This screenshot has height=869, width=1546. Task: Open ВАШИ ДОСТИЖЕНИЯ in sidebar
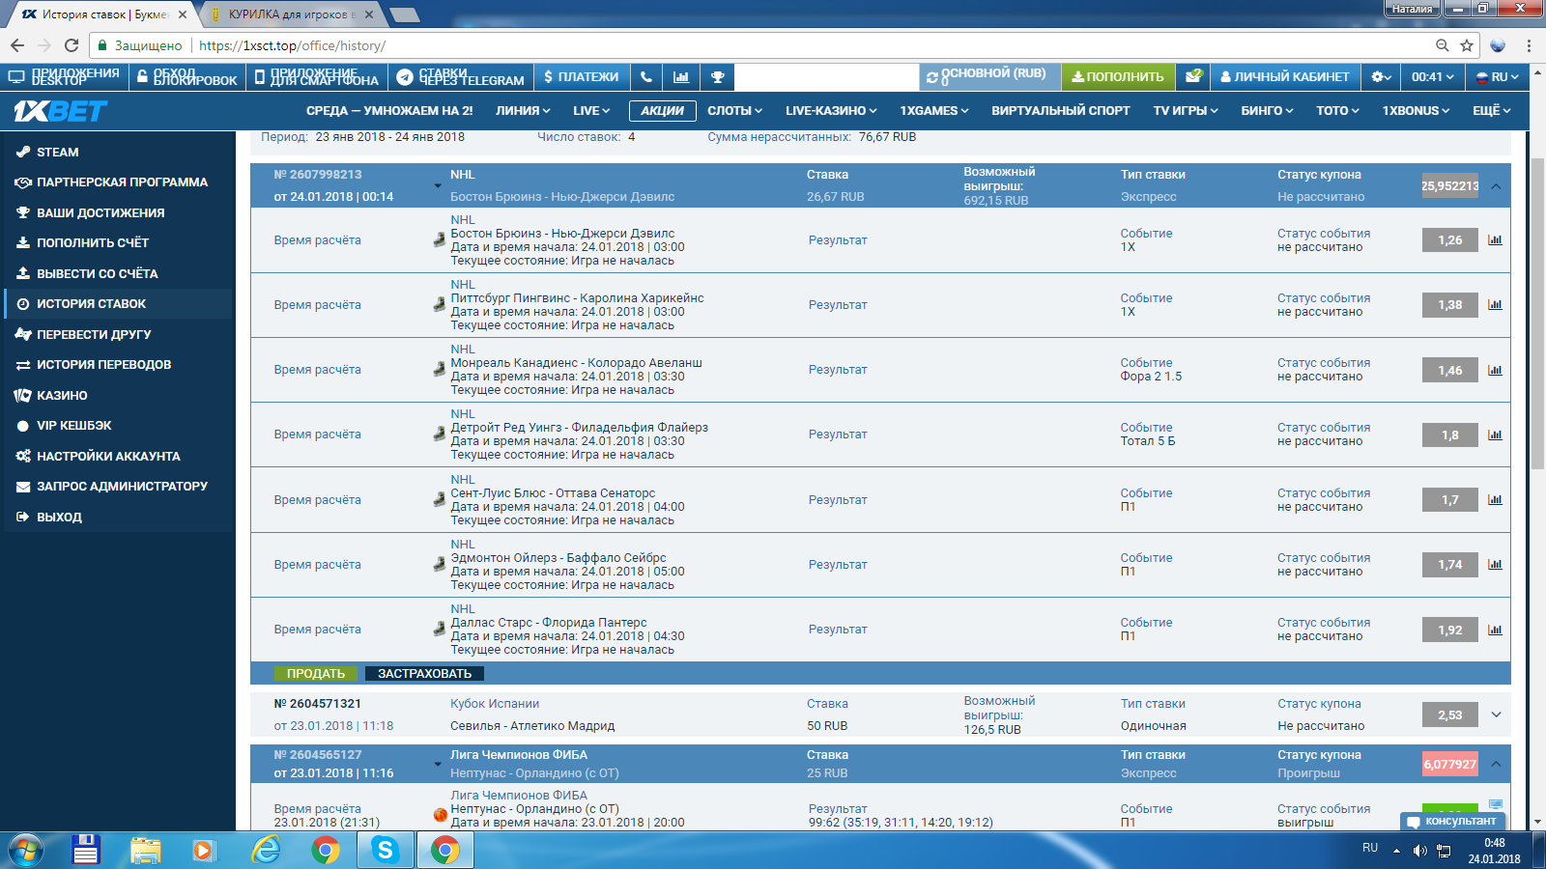118,213
